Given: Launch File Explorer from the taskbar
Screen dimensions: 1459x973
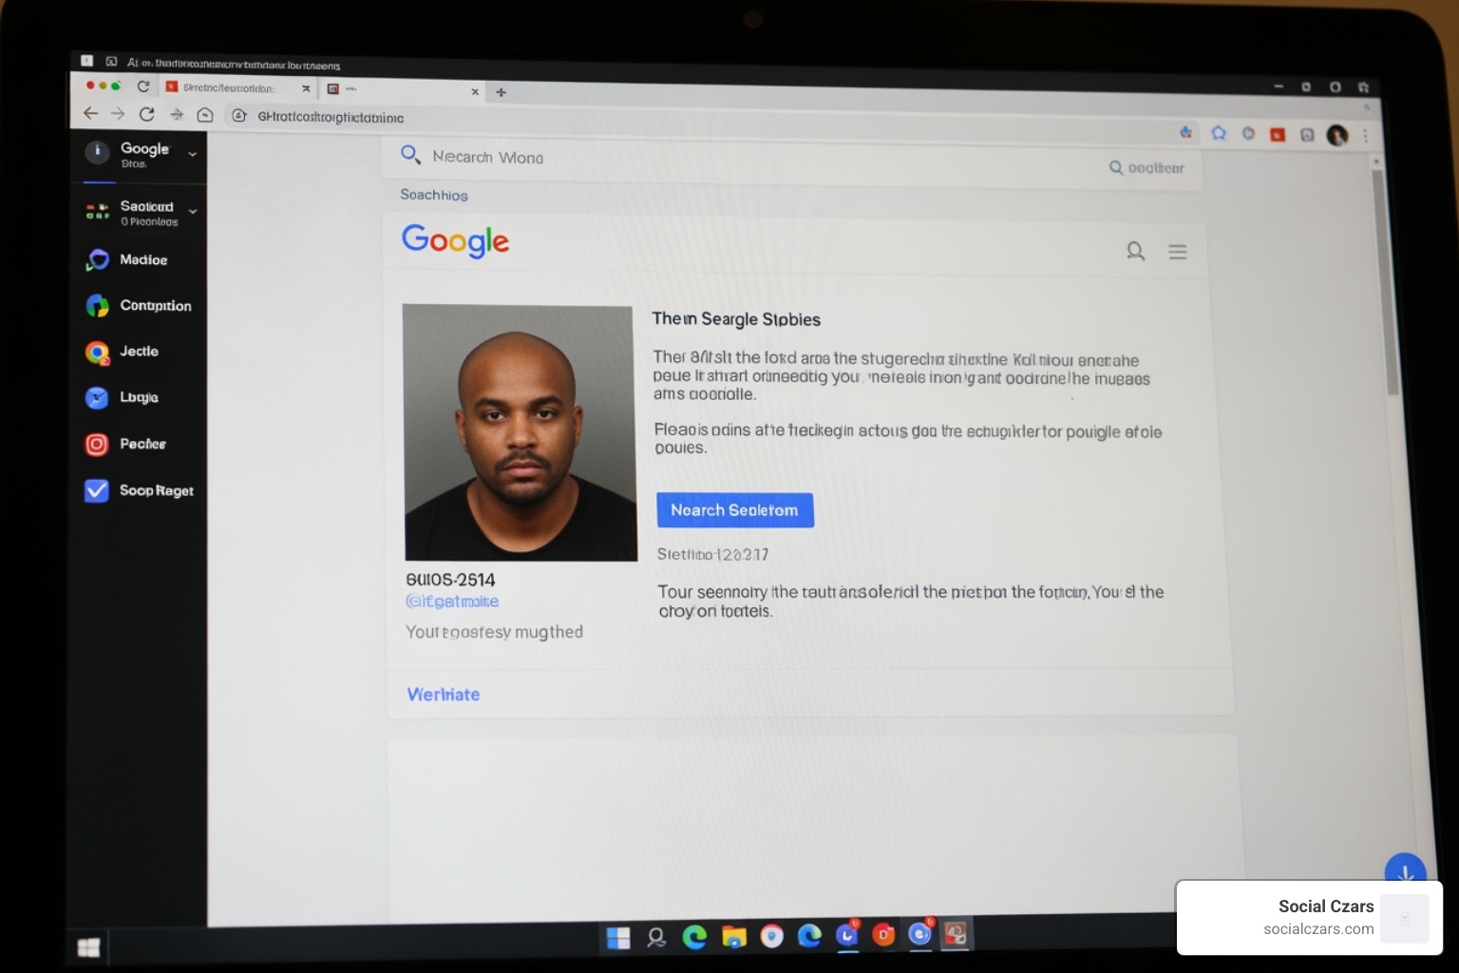Looking at the screenshot, I should pos(733,938).
